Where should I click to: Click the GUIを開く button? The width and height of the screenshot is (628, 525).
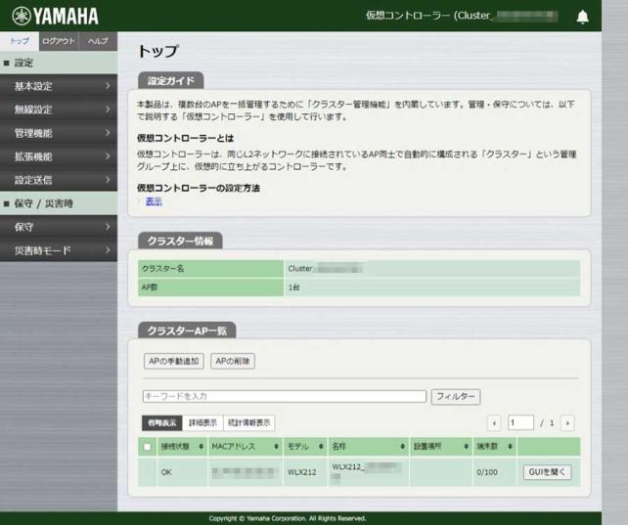[x=547, y=472]
